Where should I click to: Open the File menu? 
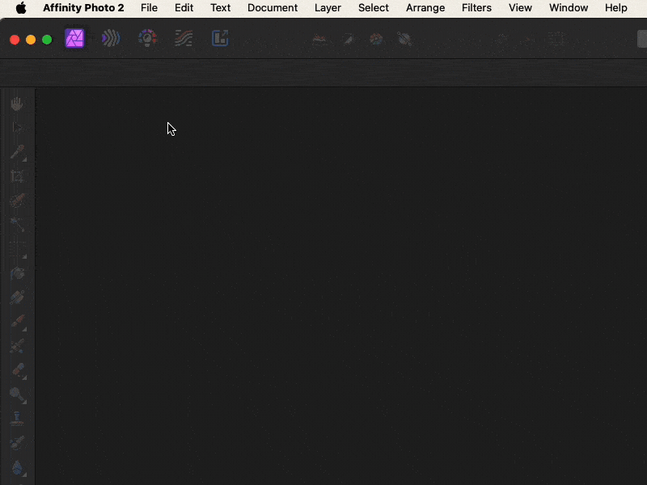pyautogui.click(x=149, y=8)
